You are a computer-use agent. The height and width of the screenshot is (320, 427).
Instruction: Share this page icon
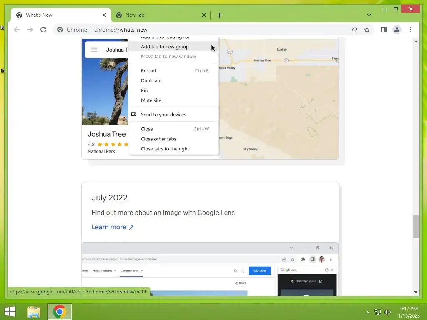(x=354, y=30)
